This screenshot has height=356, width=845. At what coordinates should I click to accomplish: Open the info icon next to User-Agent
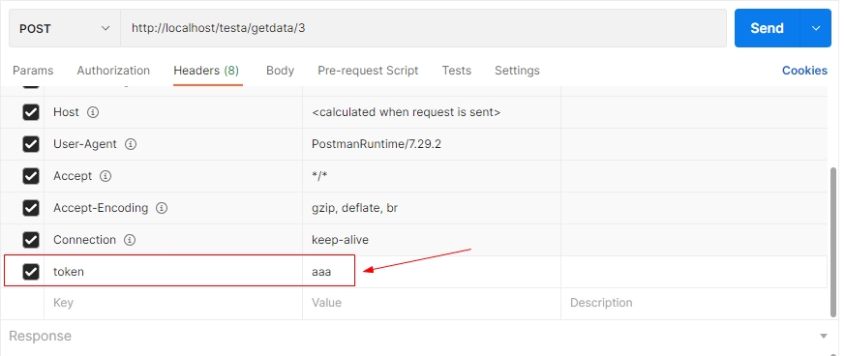point(131,144)
